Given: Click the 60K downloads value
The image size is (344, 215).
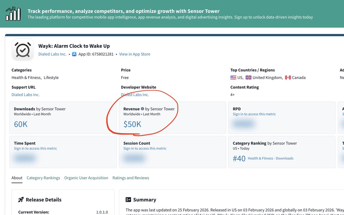Looking at the screenshot, I should click(x=21, y=124).
